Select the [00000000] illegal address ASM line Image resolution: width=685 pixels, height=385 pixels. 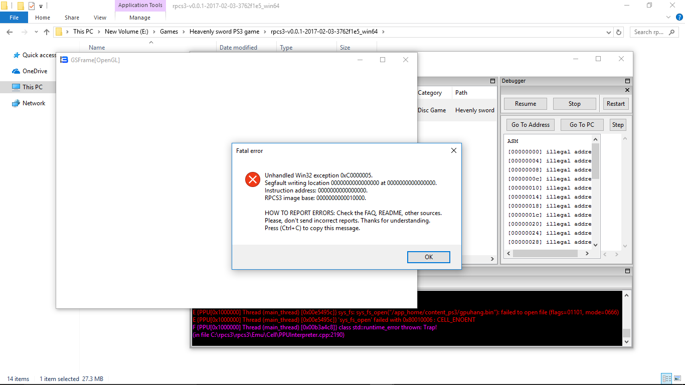549,152
